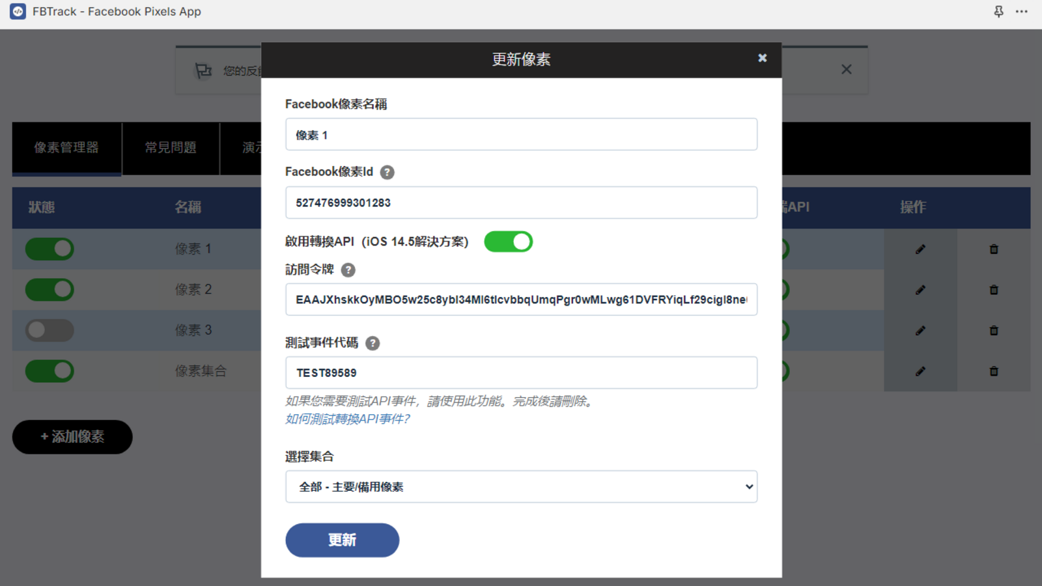Click the Facebook像素名稱 input field
The image size is (1042, 586).
(x=521, y=135)
